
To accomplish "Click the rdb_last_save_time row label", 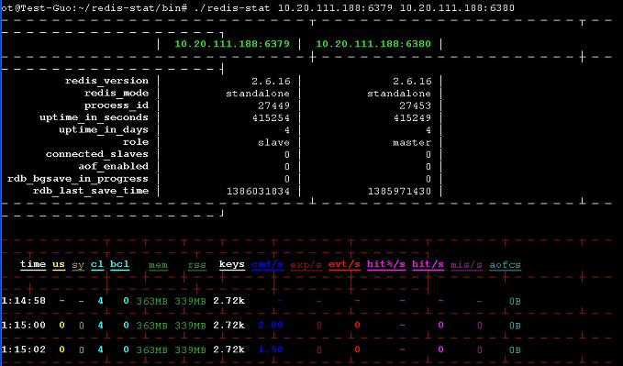I will pyautogui.click(x=91, y=191).
